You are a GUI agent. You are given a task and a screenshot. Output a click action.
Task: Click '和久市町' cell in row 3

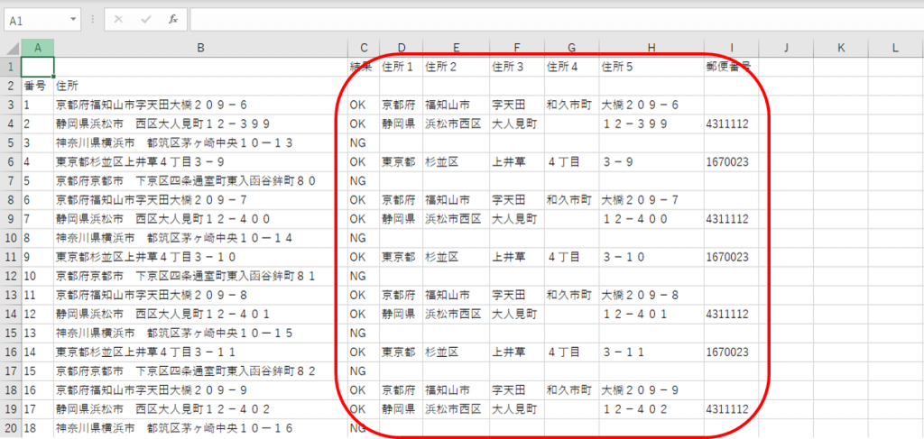coord(571,105)
